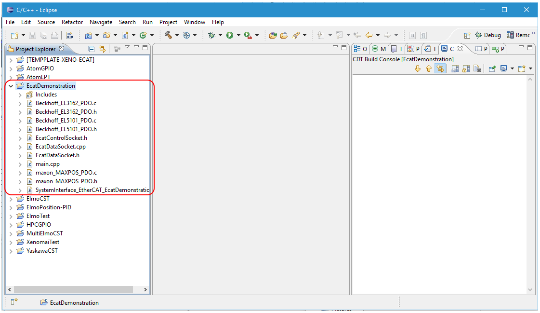Screen dimensions: 540x313
Task: Expand the YaskawaCST project node
Action: [11, 251]
